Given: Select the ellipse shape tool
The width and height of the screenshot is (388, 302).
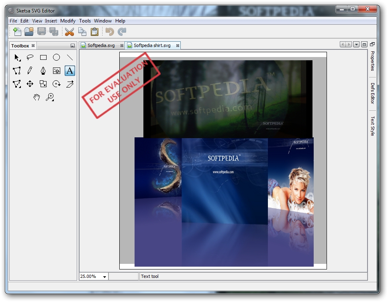Looking at the screenshot, I should (x=56, y=58).
